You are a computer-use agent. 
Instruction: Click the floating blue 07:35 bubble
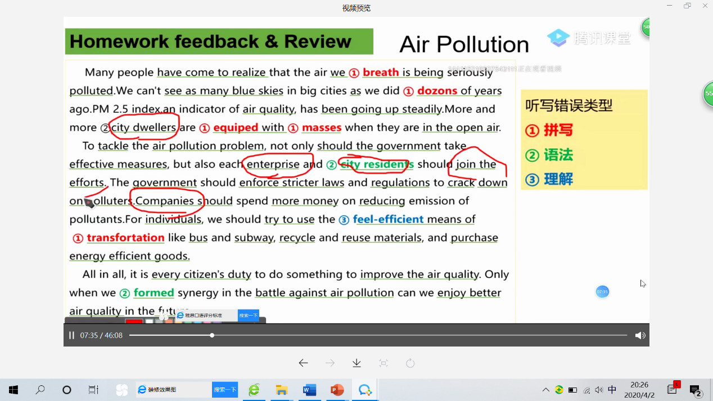(602, 291)
